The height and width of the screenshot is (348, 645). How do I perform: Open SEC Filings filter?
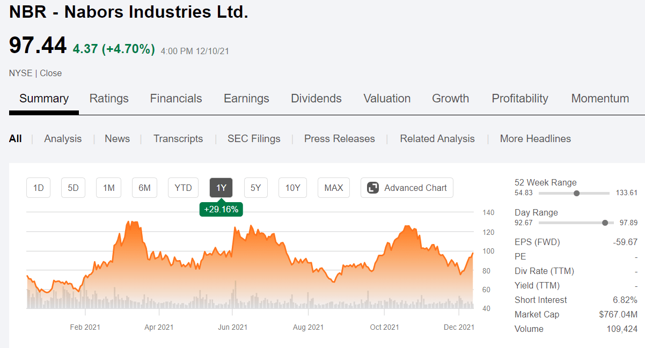pos(254,139)
